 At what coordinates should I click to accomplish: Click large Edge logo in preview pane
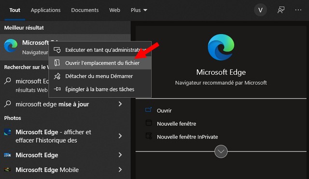click(x=221, y=47)
